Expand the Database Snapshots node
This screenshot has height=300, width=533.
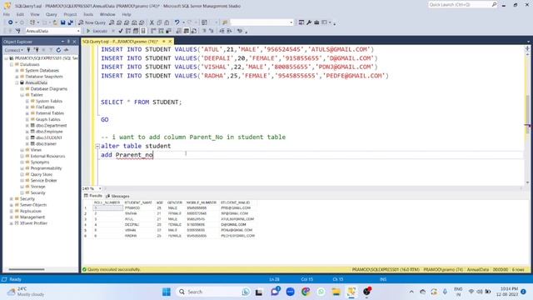point(17,77)
